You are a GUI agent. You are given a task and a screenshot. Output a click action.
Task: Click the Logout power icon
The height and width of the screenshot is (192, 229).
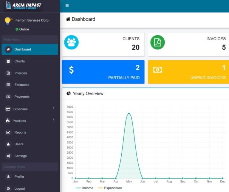point(8,188)
